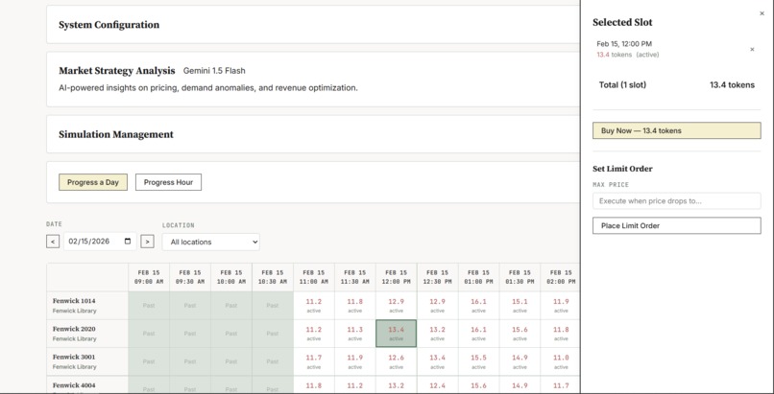Select Fenwick 3001 01:00 PM slot 15.5

pyautogui.click(x=478, y=361)
